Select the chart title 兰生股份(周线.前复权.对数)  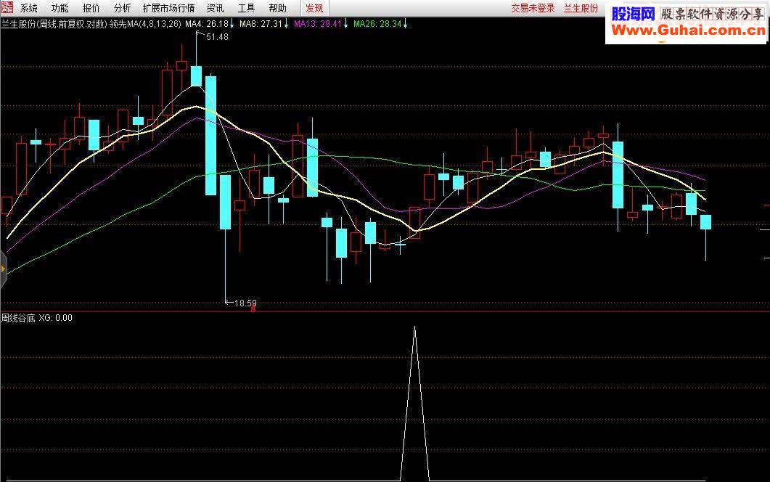54,23
